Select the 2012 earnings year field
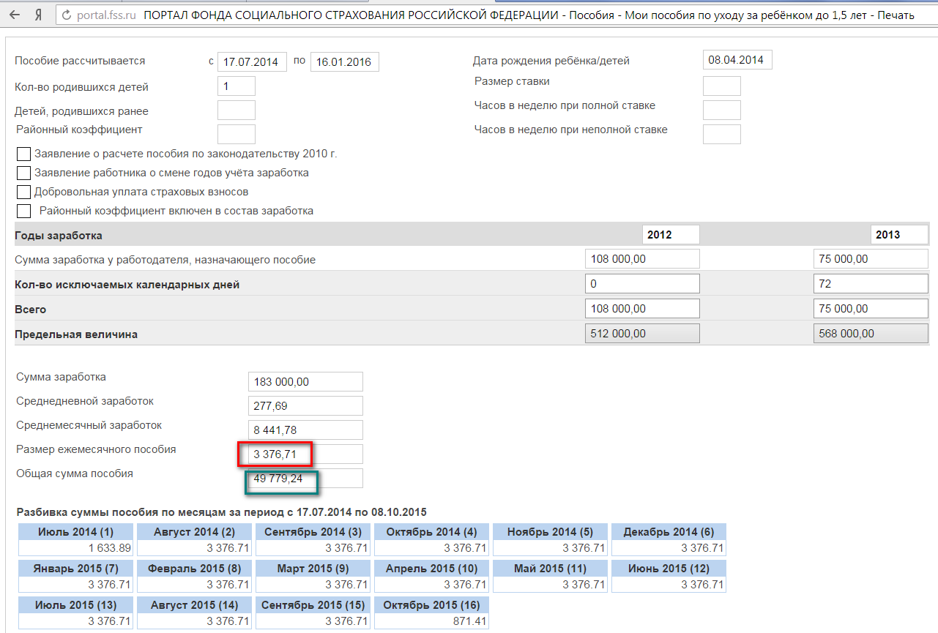Screen dimensions: 938x633 (x=671, y=235)
